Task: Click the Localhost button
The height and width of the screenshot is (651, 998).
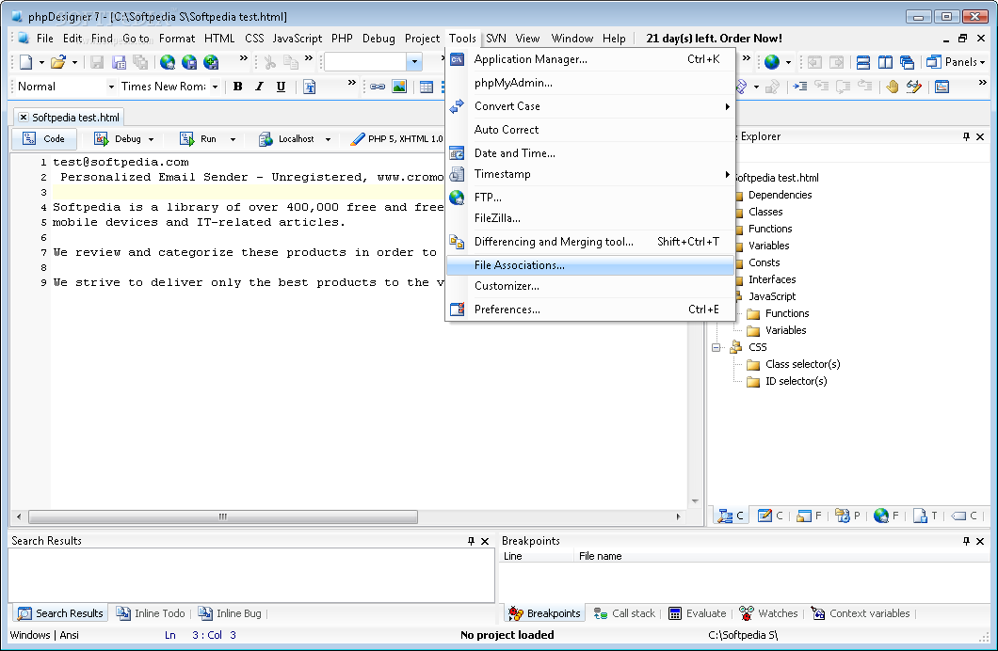Action: pyautogui.click(x=287, y=139)
